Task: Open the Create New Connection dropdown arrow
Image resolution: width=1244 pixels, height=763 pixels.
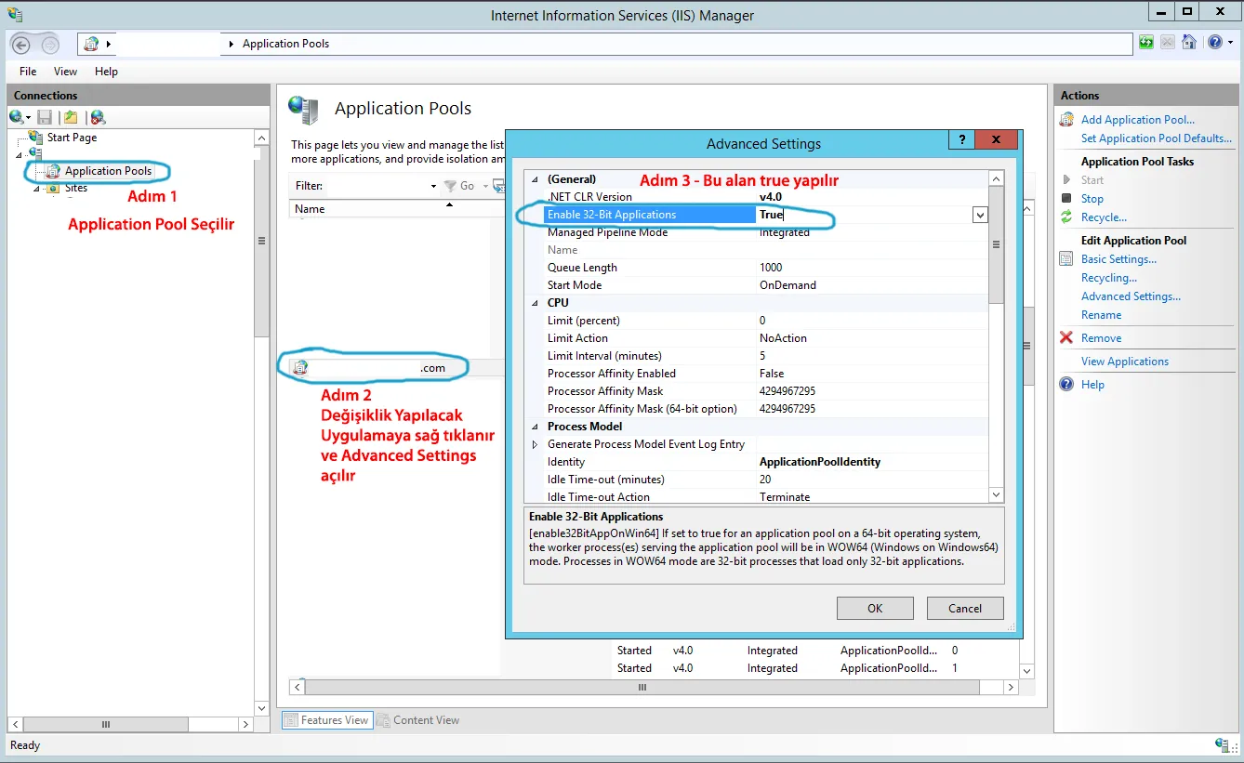Action: click(28, 118)
